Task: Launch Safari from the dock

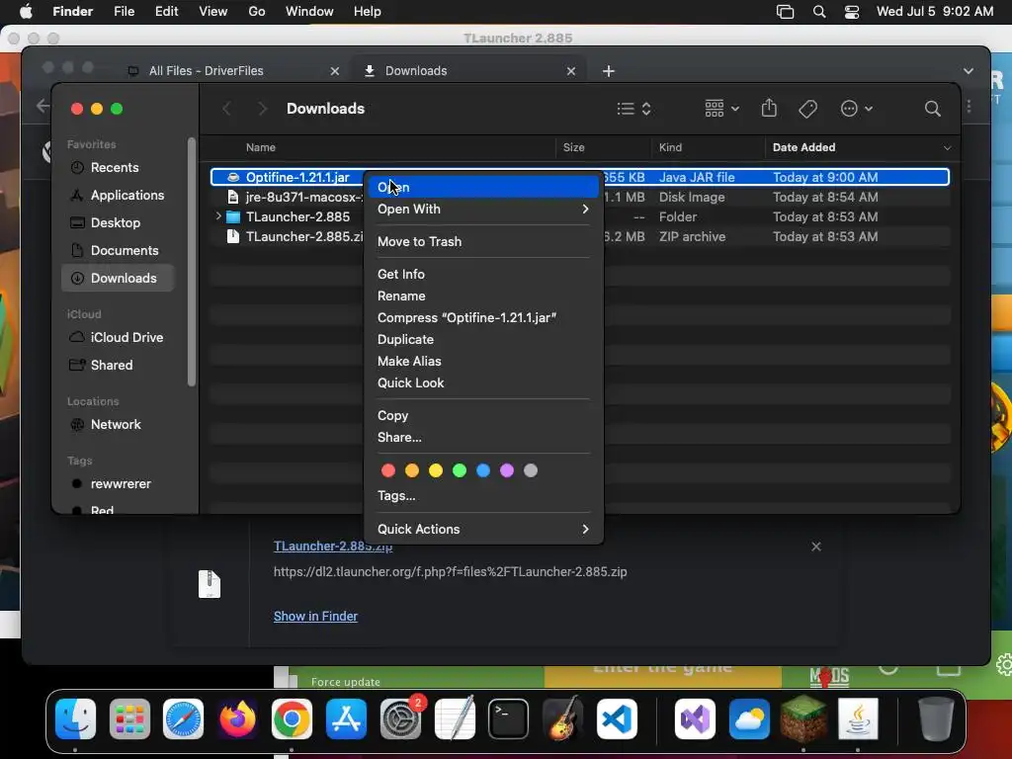Action: pyautogui.click(x=183, y=718)
